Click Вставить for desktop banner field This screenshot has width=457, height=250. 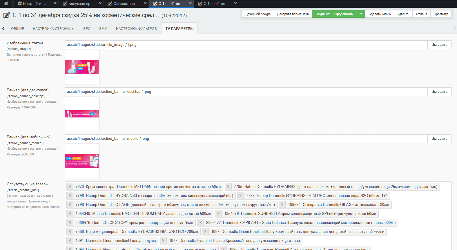click(439, 92)
